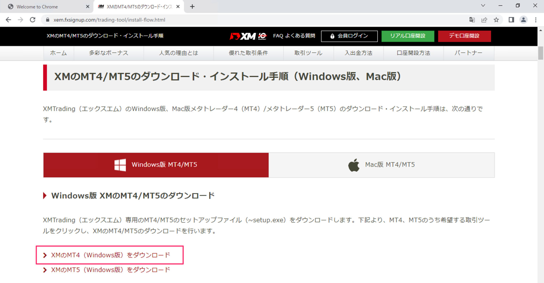Click heading Windows版 XMのMT4/MT5のダウンロード
Viewport: 544px width, 283px height.
pyautogui.click(x=133, y=196)
